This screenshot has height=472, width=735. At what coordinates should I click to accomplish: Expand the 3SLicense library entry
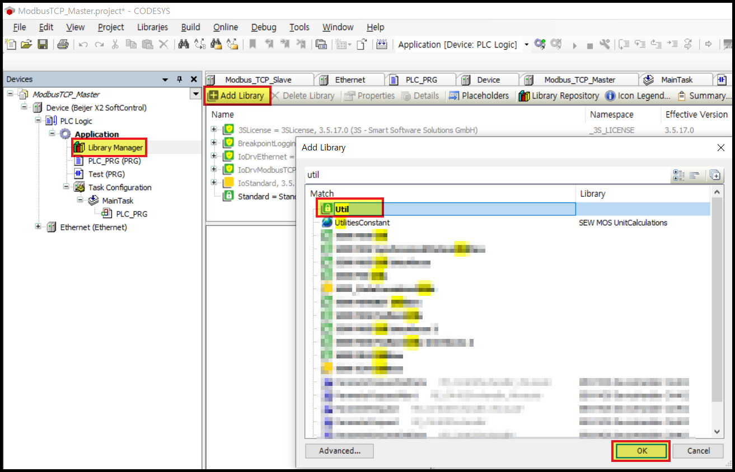click(213, 130)
